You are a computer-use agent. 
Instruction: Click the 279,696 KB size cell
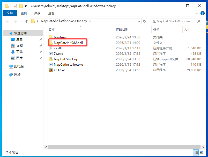tap(193, 70)
